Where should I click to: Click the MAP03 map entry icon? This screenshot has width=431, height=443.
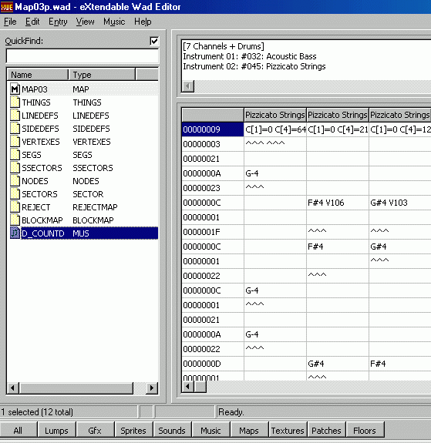tap(15, 89)
